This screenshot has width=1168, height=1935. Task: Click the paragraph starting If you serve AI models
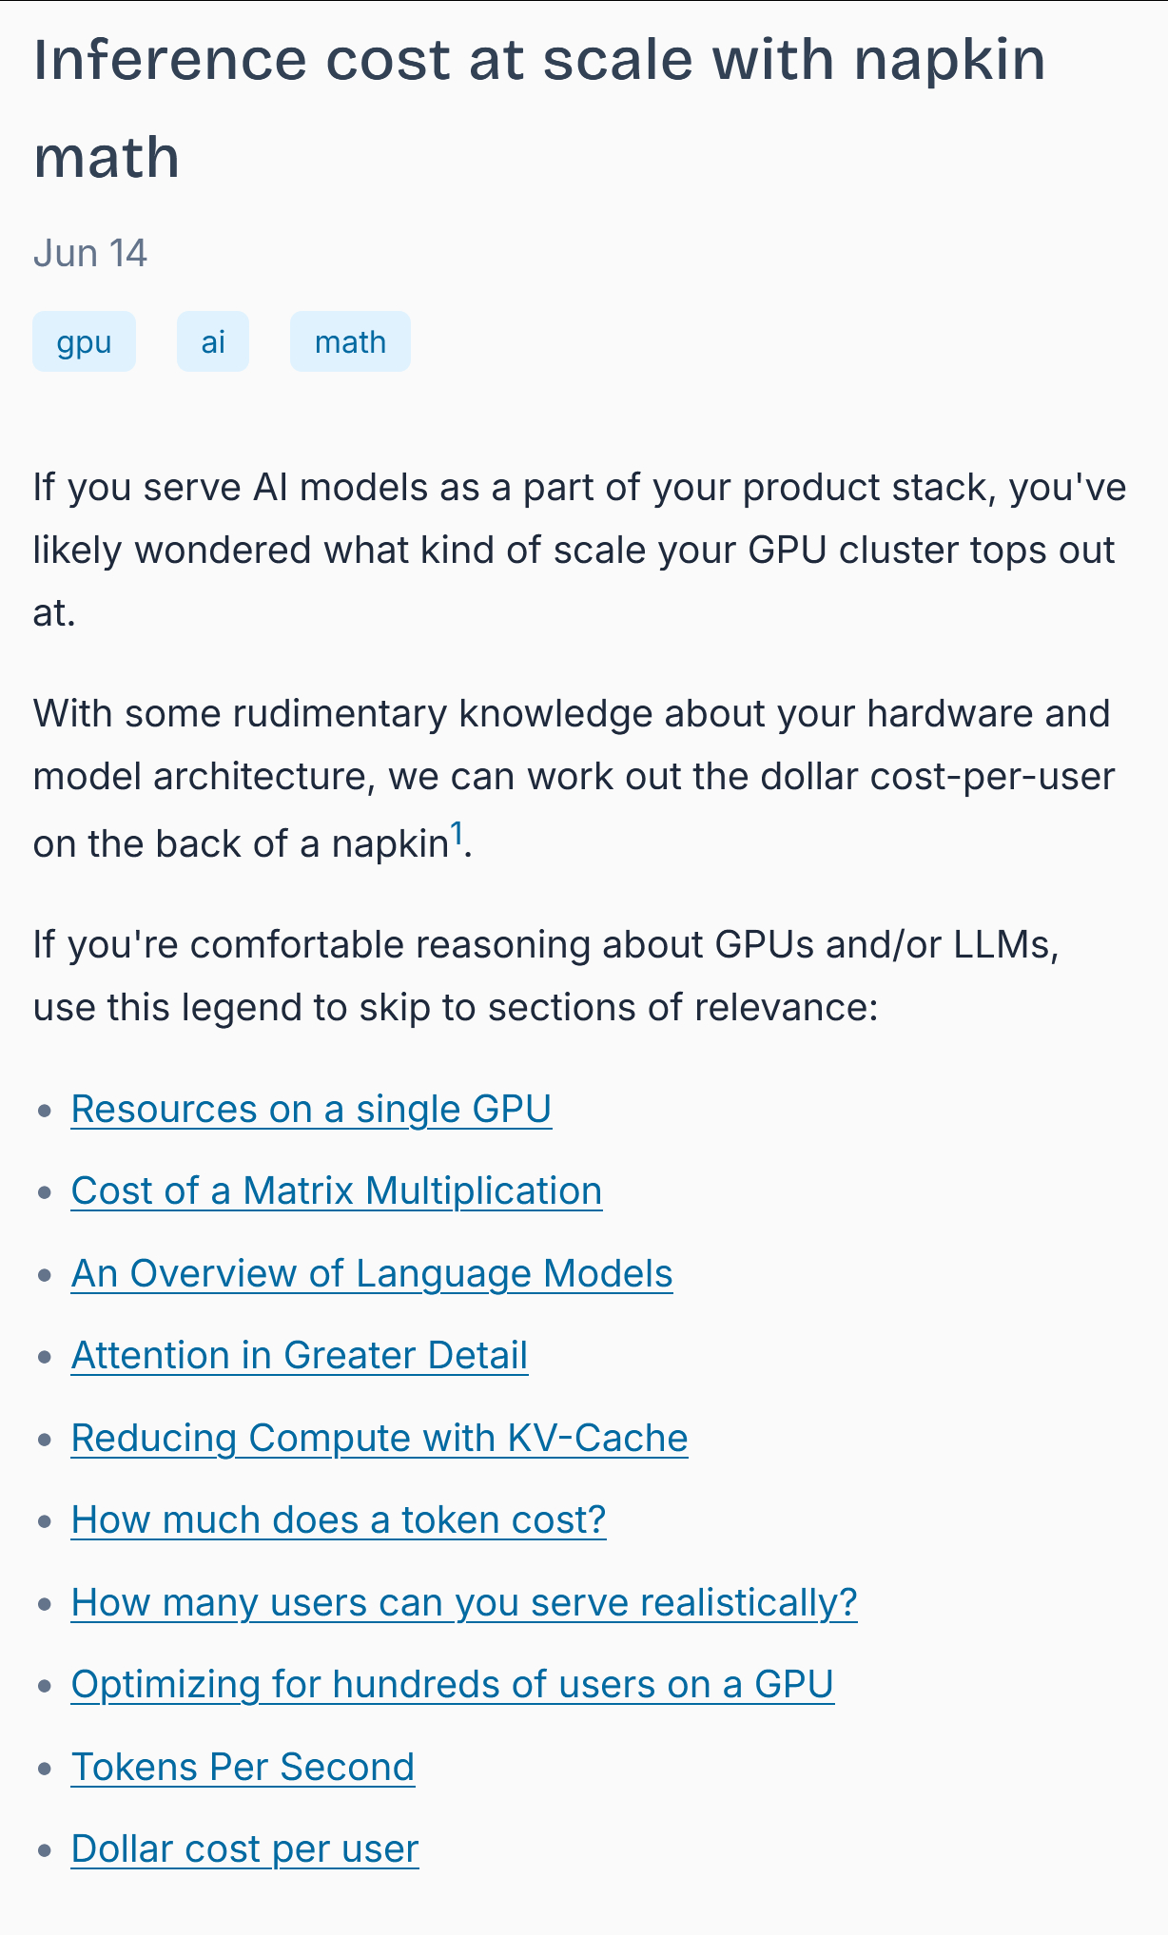tap(579, 551)
